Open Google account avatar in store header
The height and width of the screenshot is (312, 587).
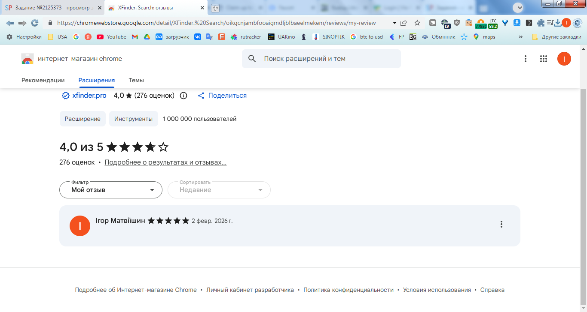(564, 59)
